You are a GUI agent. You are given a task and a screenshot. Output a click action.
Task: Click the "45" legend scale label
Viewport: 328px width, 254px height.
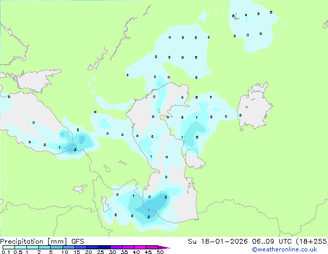tap(148, 252)
